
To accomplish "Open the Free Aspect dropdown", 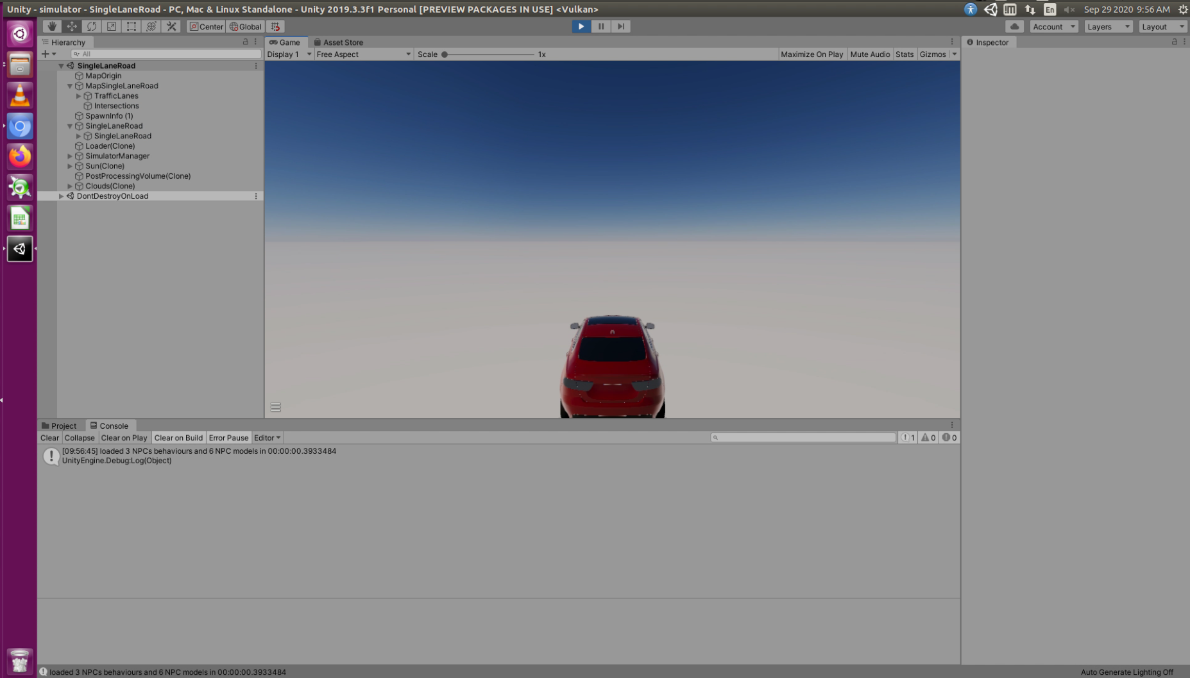I will pos(363,54).
